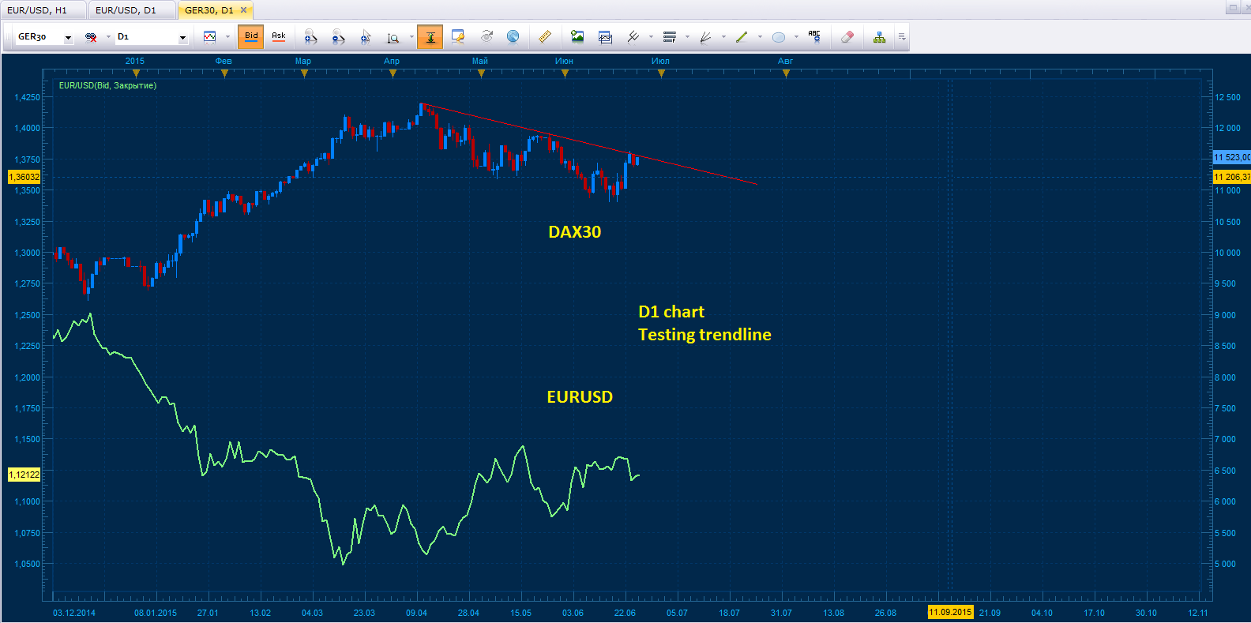Click the 11.09.2015 highlighted date label
Screen dimensions: 1251x623
(950, 612)
